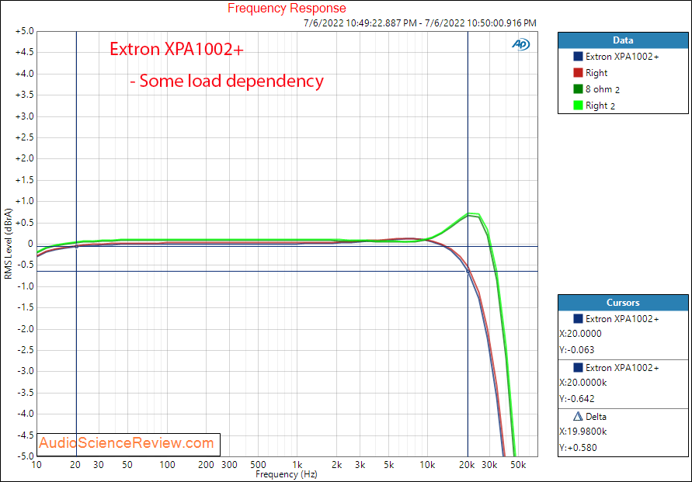Click the delta Y:+0.580 readout

point(578,448)
